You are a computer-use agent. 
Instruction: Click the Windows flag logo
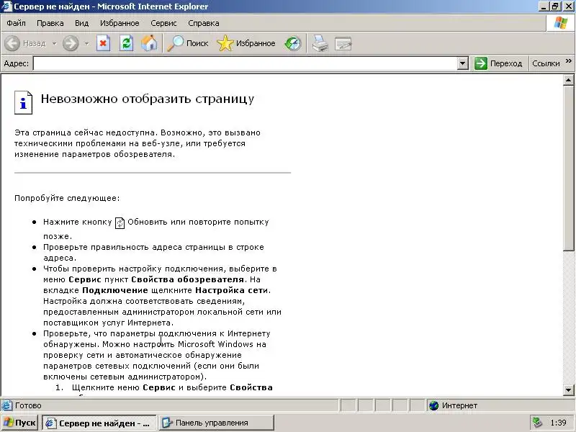560,23
